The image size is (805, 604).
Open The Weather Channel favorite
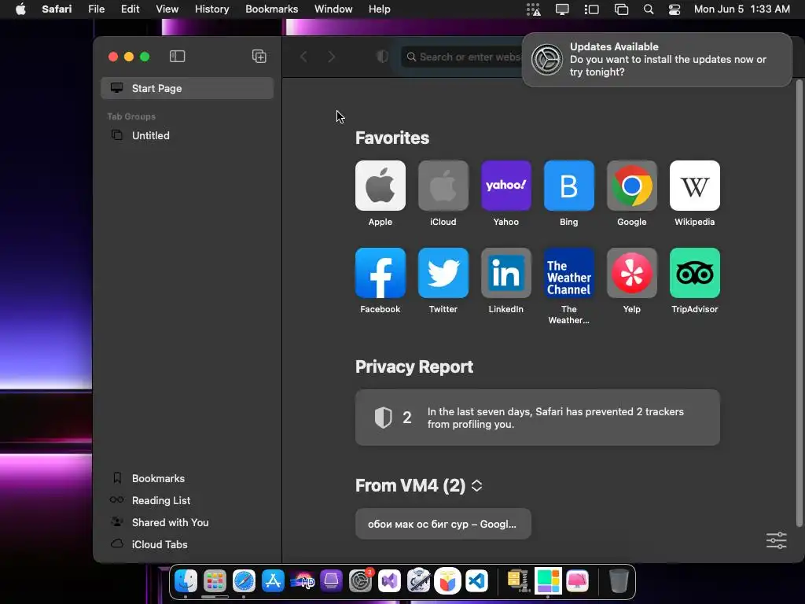pos(569,273)
